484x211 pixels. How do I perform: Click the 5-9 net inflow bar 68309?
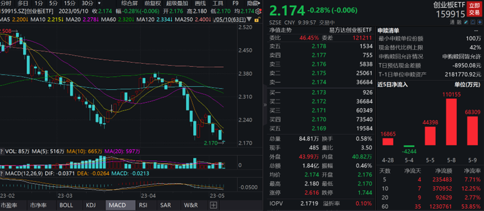472,131
